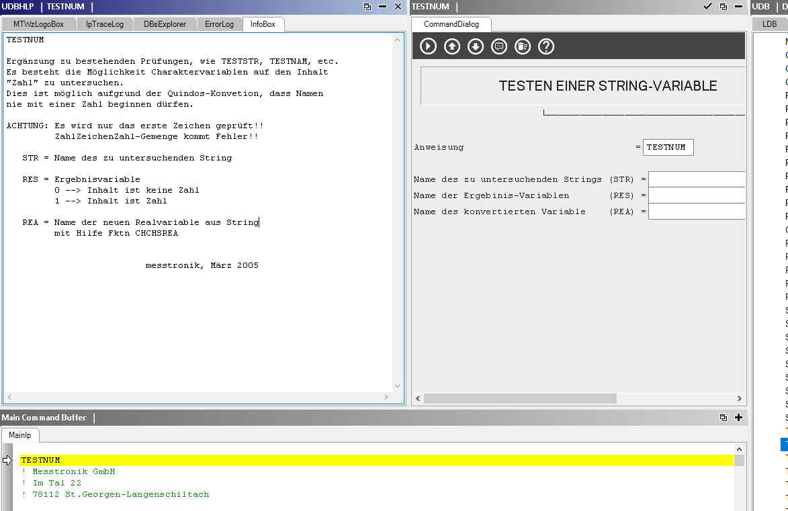Click the document list circle icon
This screenshot has height=511, width=788.
523,46
